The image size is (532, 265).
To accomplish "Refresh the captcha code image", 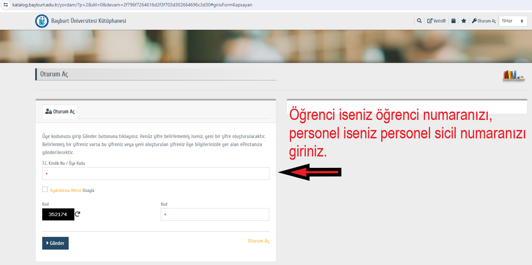I will [77, 214].
